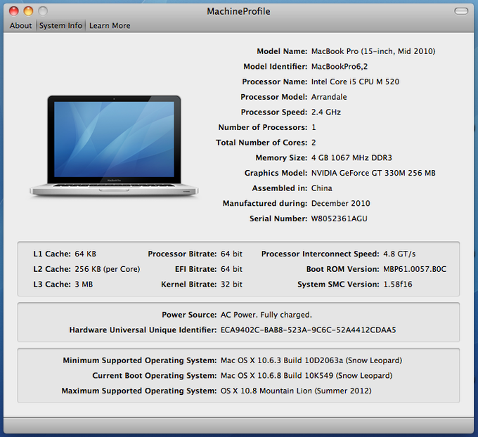Image resolution: width=478 pixels, height=437 pixels.
Task: Select System SMC version '1.58f16'
Action: pos(398,285)
